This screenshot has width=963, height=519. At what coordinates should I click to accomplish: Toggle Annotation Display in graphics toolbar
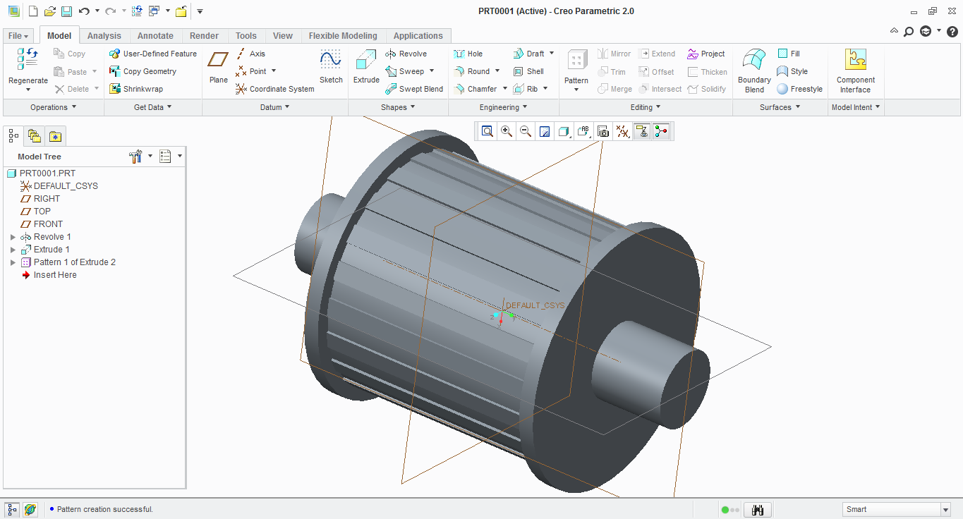642,131
